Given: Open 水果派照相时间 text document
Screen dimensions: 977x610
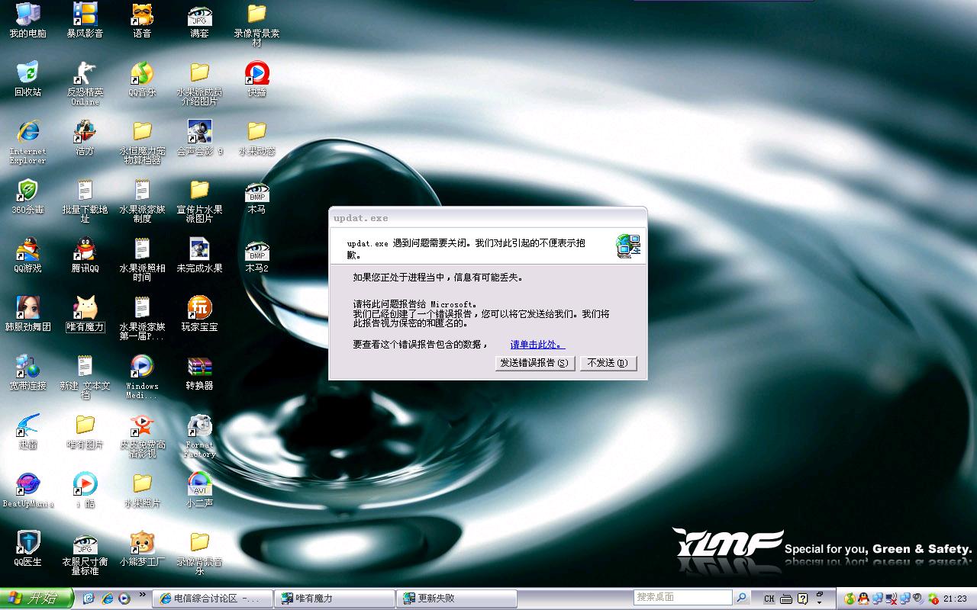Looking at the screenshot, I should tap(142, 260).
